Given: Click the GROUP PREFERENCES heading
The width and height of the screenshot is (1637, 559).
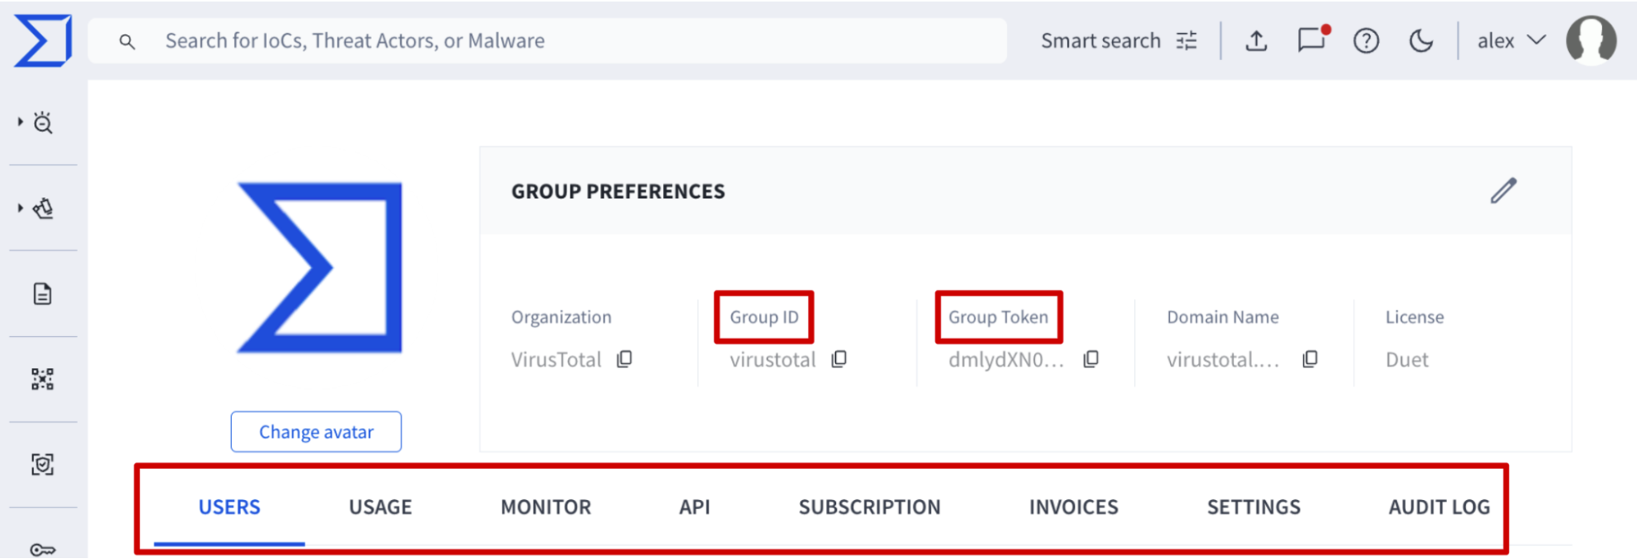Looking at the screenshot, I should pyautogui.click(x=618, y=192).
